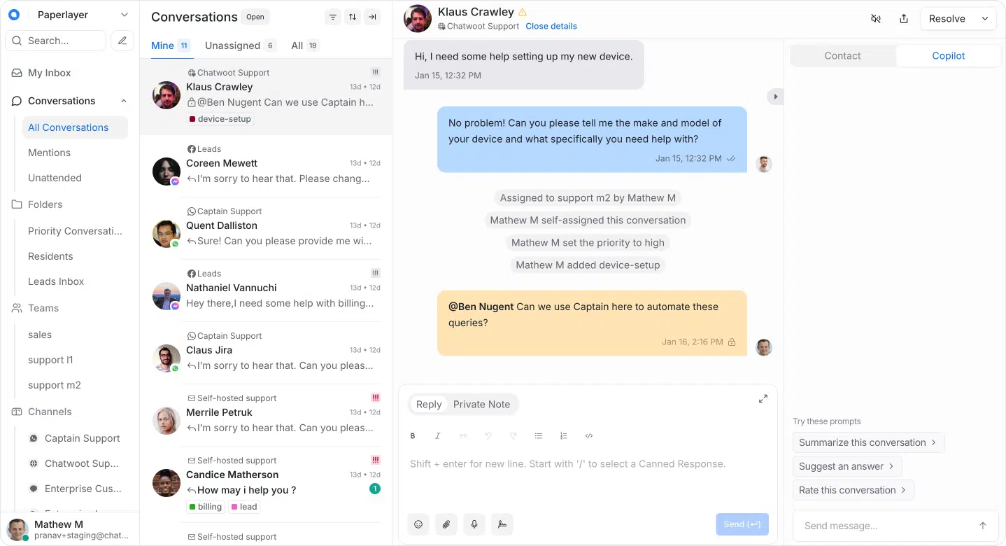Click the Close details link
1006x546 pixels.
pyautogui.click(x=551, y=26)
